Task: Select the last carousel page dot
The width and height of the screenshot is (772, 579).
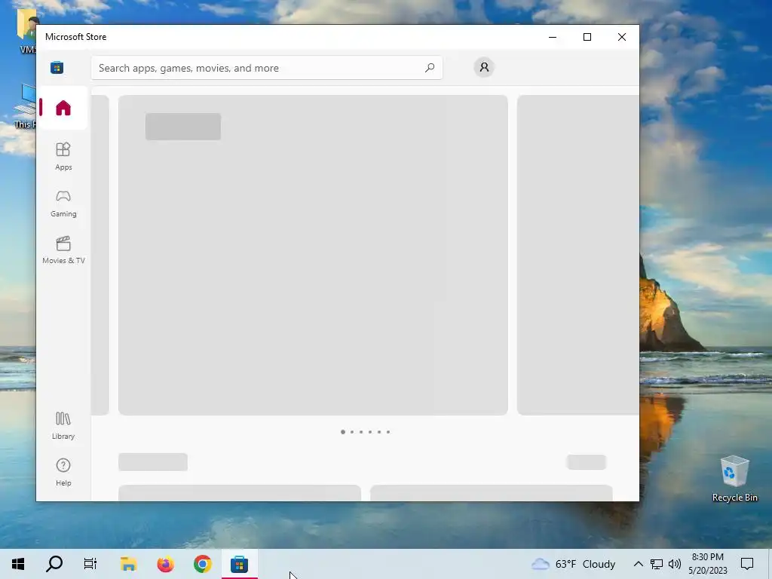Action: coord(388,432)
